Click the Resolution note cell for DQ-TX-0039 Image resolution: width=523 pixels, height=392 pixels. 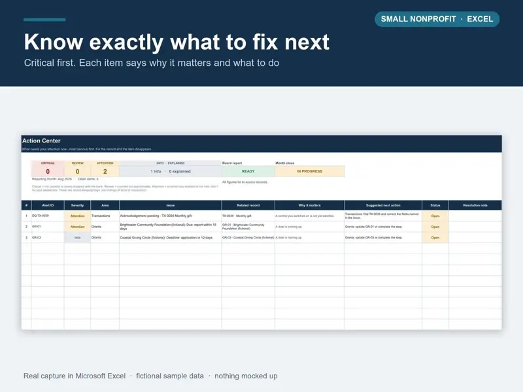point(475,216)
